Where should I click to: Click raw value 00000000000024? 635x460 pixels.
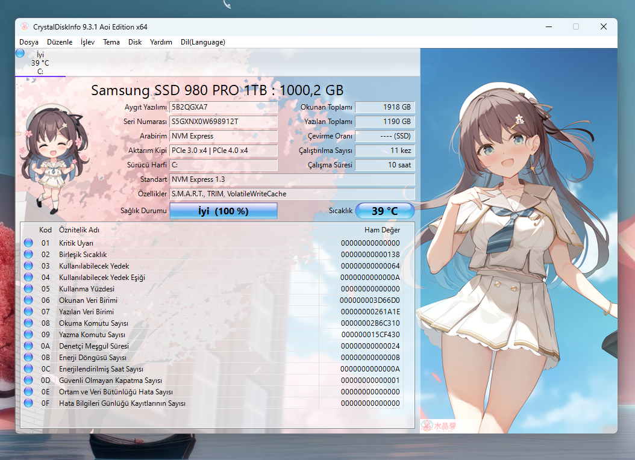370,346
